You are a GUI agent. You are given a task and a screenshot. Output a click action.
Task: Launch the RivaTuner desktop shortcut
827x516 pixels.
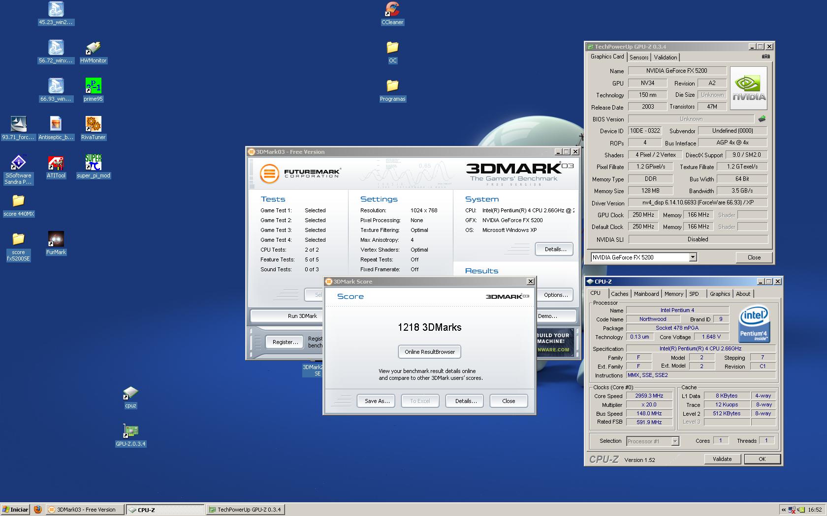pos(93,128)
